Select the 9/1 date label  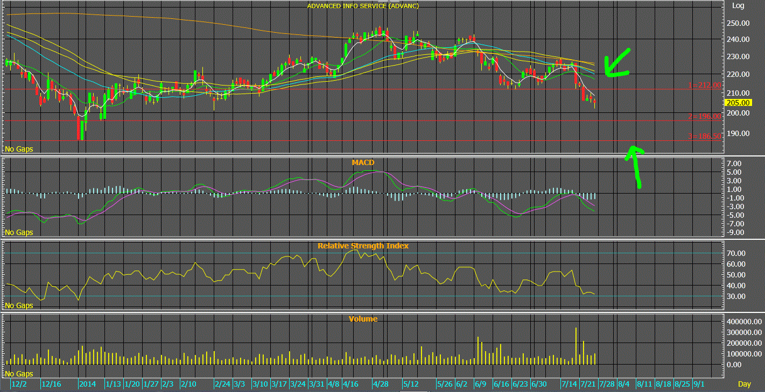click(699, 384)
